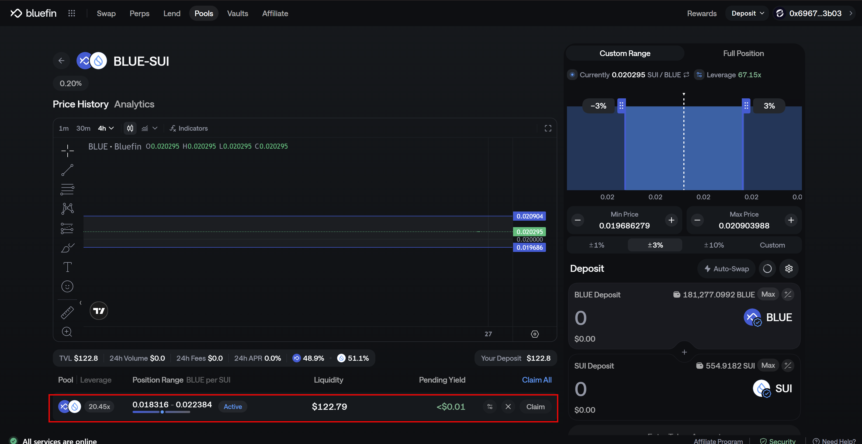Open fullscreen chart view icon
Image resolution: width=862 pixels, height=444 pixels.
(x=548, y=129)
